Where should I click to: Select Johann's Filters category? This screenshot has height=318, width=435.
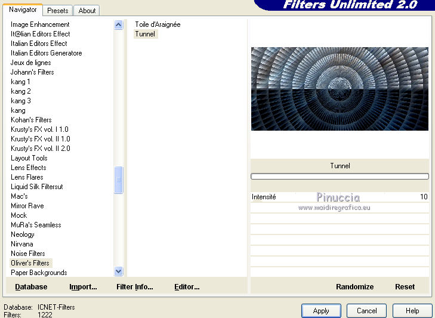[32, 72]
